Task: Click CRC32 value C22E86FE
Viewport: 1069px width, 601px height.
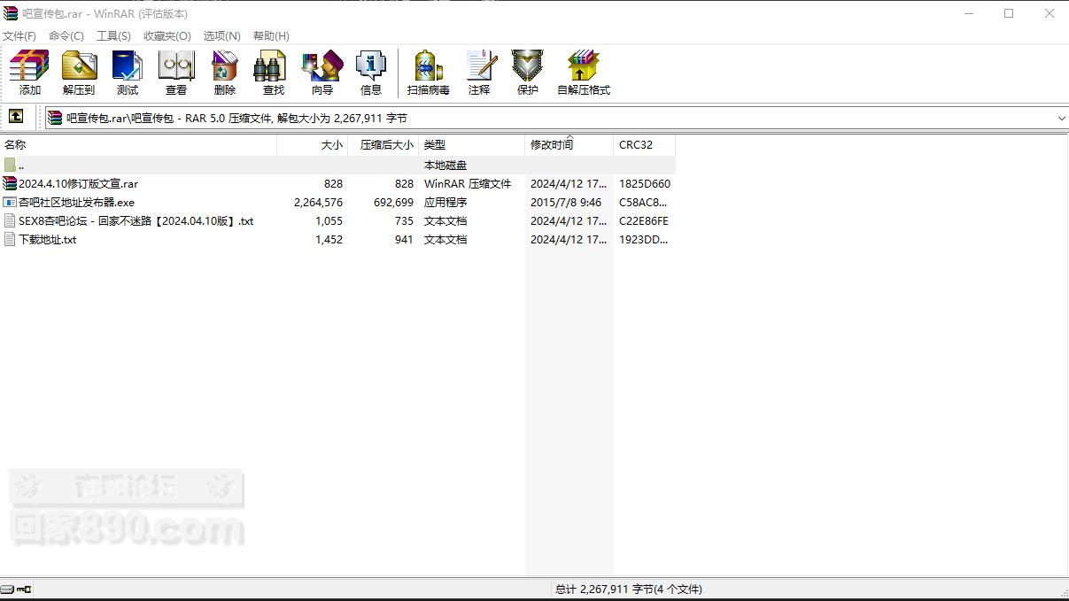Action: pos(644,220)
